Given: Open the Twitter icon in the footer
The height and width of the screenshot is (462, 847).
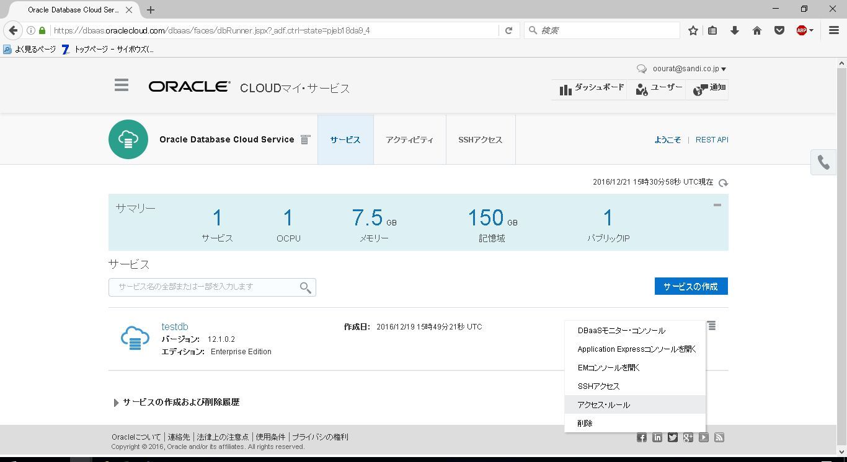Looking at the screenshot, I should click(673, 438).
